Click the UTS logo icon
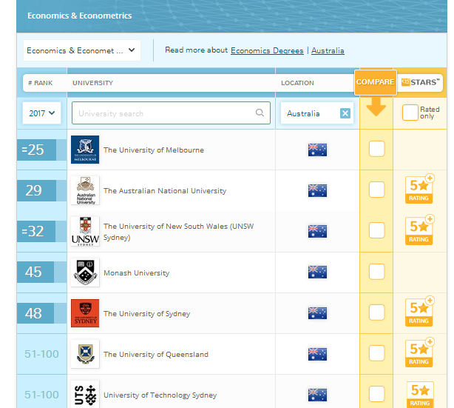This screenshot has height=408, width=454. [x=85, y=394]
